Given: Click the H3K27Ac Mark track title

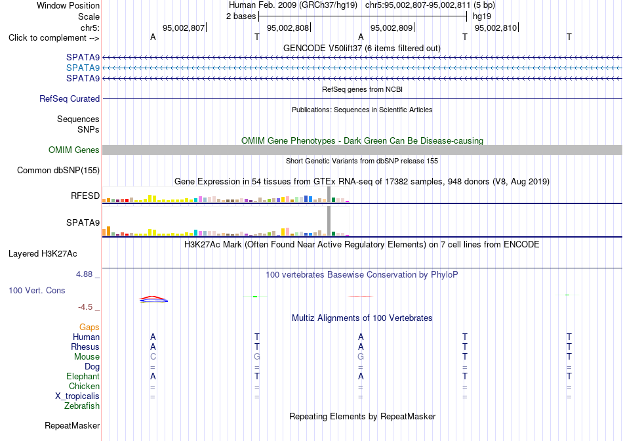Looking at the screenshot, I should tap(361, 244).
